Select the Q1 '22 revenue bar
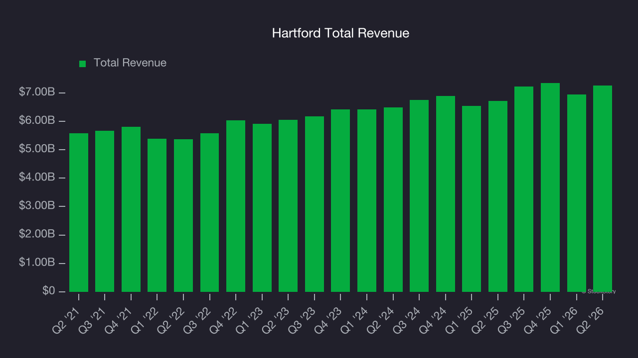Viewport: 638px width, 358px height. 157,215
